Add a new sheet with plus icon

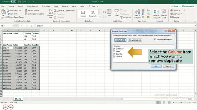point(29,99)
